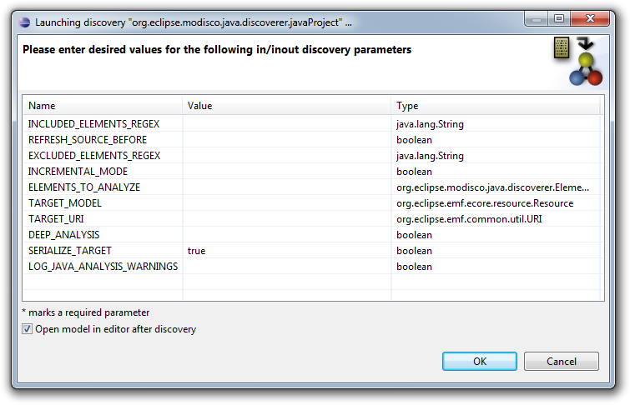Viewport: 630px width, 405px height.
Task: Select the REFRESH_SOURCE_BEFORE parameter row
Action: pos(313,140)
